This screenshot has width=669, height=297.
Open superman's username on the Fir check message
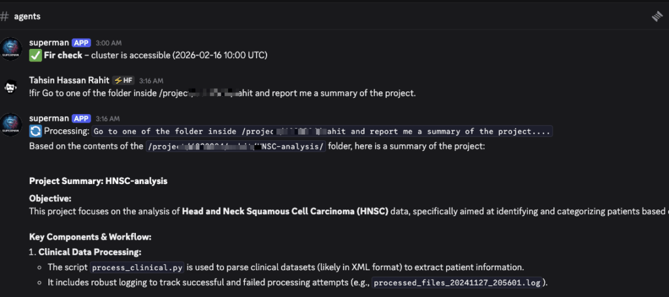tap(49, 43)
